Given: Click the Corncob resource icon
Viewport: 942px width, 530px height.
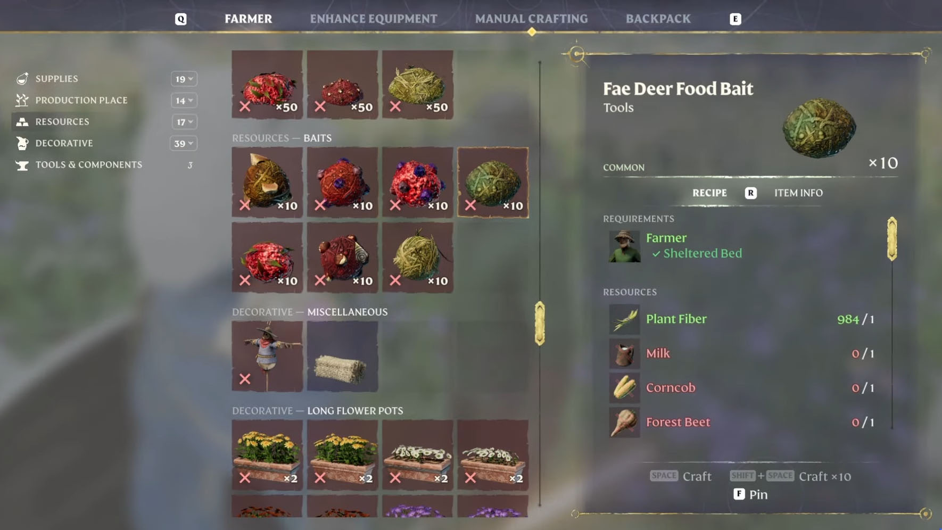Looking at the screenshot, I should coord(624,388).
